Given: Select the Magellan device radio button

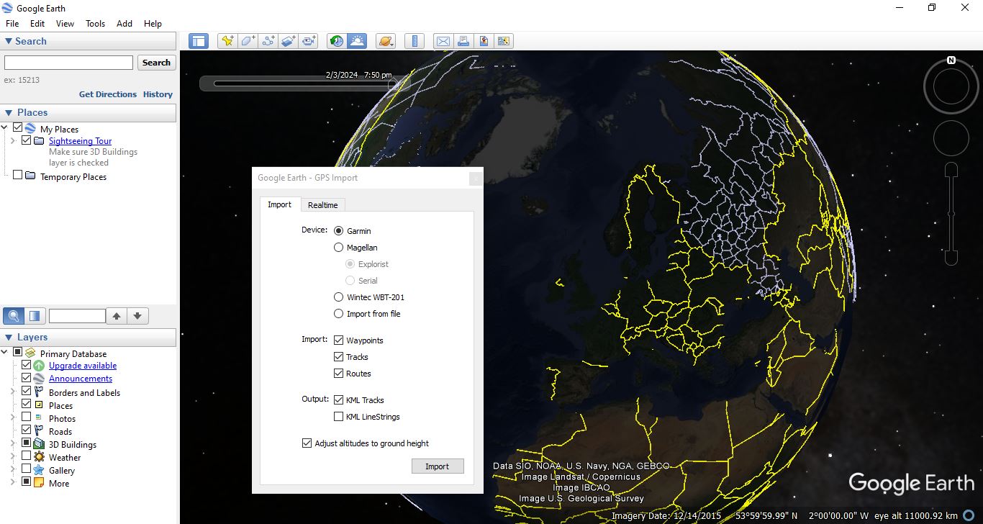Looking at the screenshot, I should (338, 248).
